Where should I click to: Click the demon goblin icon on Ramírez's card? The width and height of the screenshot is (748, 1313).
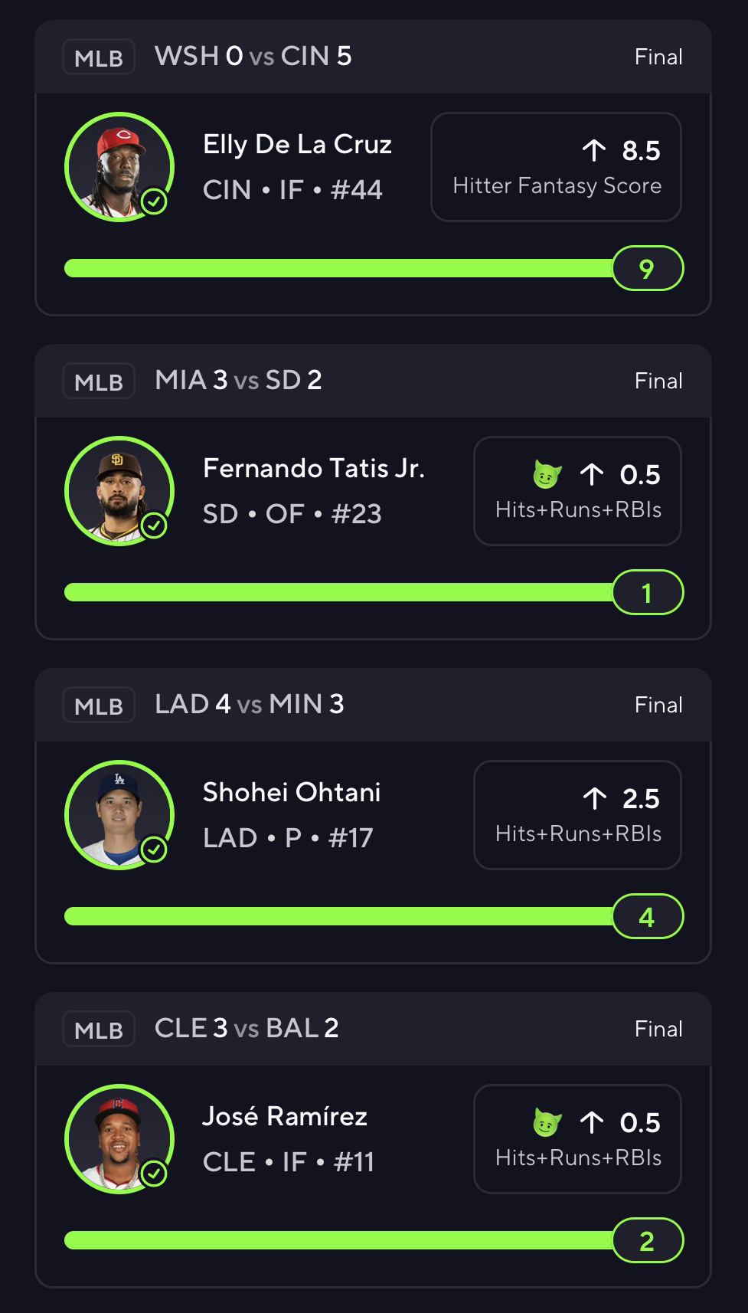[547, 1123]
